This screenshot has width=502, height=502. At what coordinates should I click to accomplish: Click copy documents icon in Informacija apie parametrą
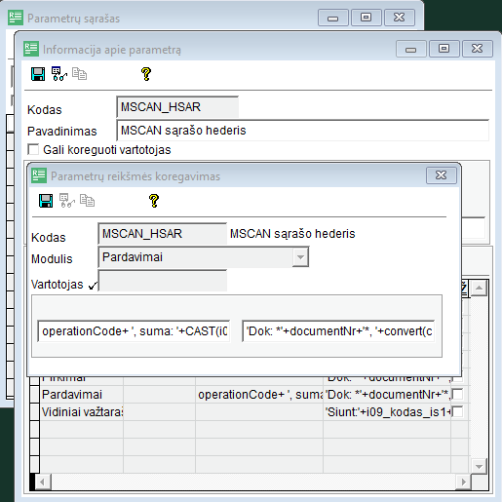point(79,74)
